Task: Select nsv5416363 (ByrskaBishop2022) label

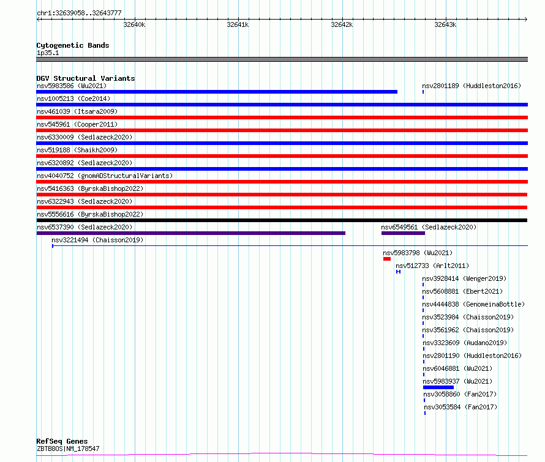Action: (x=90, y=188)
